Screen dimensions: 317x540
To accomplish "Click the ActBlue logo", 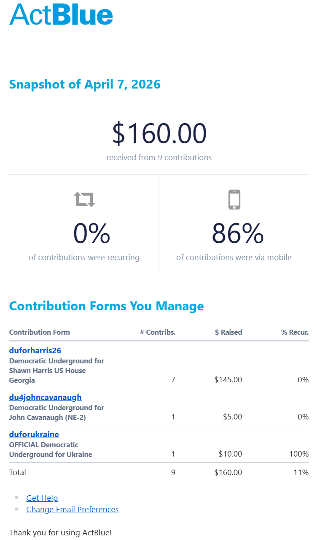I will click(61, 14).
